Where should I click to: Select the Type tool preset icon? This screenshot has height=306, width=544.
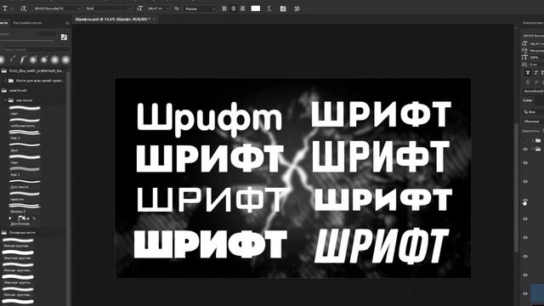pyautogui.click(x=5, y=8)
